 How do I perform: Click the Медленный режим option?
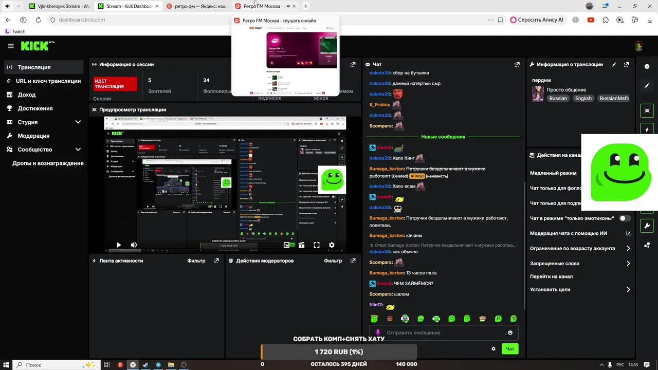(553, 173)
